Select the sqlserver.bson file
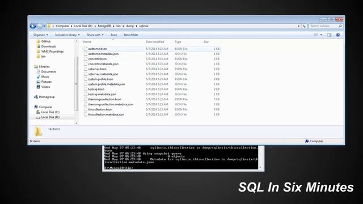Image resolution: width=363 pixels, height=204 pixels. click(97, 69)
